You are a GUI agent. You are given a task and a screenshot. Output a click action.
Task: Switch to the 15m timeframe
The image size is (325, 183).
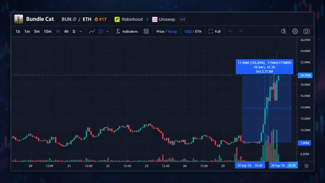coord(48,32)
